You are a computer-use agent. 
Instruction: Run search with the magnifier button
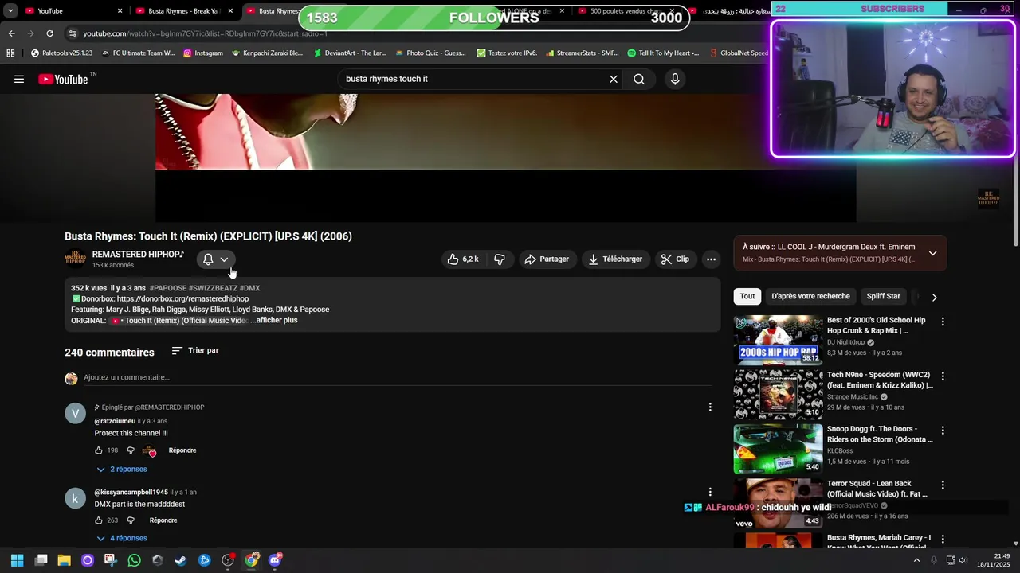tap(639, 79)
